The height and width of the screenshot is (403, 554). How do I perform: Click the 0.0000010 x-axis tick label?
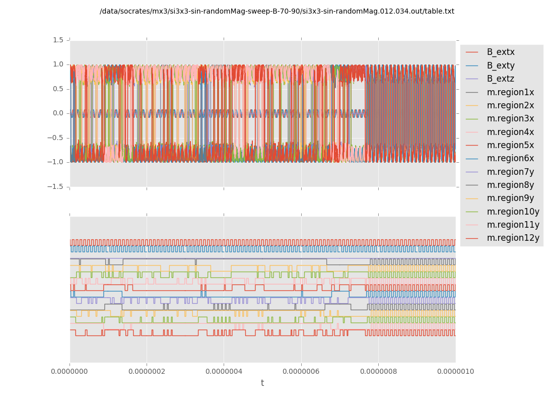click(455, 371)
